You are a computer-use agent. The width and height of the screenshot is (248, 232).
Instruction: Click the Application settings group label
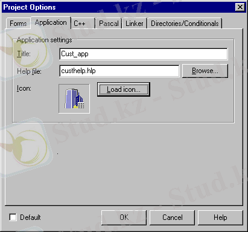44,40
